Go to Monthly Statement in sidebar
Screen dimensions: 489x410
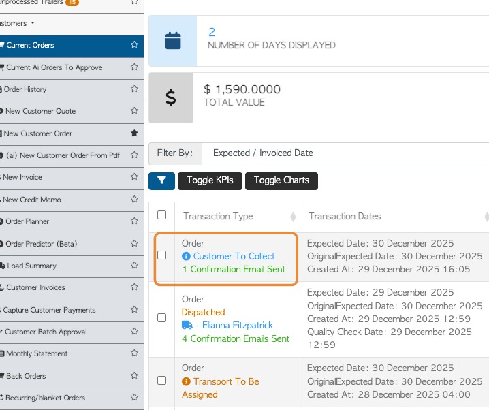click(37, 354)
